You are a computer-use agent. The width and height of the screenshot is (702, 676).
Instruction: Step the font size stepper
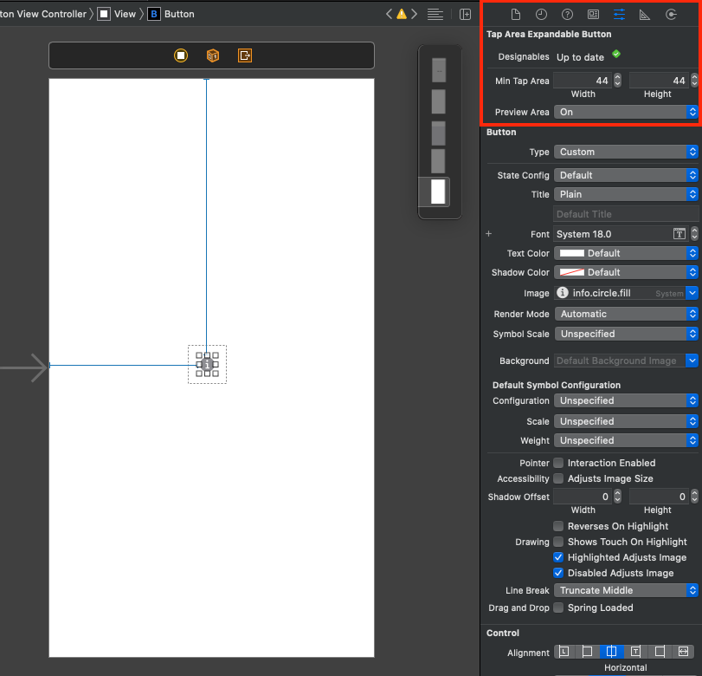694,233
